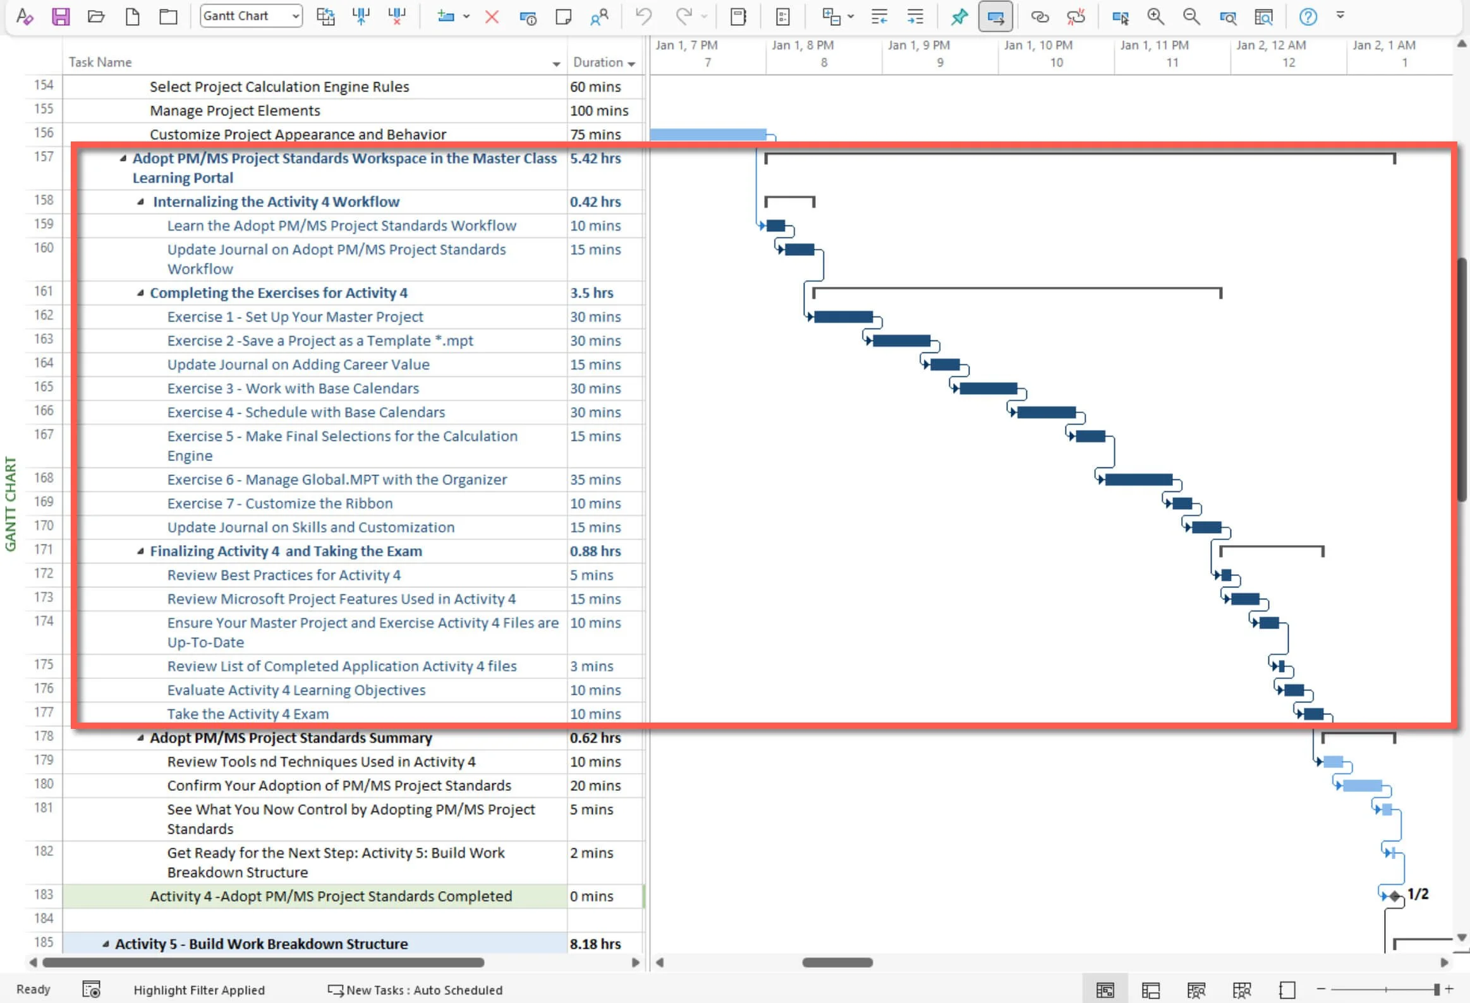The image size is (1470, 1003).
Task: Click the Outdent Task icon
Action: click(878, 16)
